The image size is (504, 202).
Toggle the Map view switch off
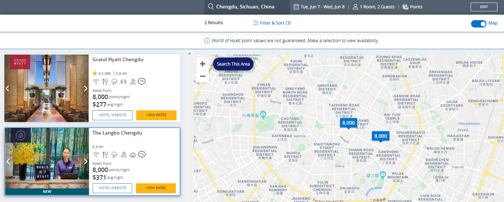[x=479, y=23]
